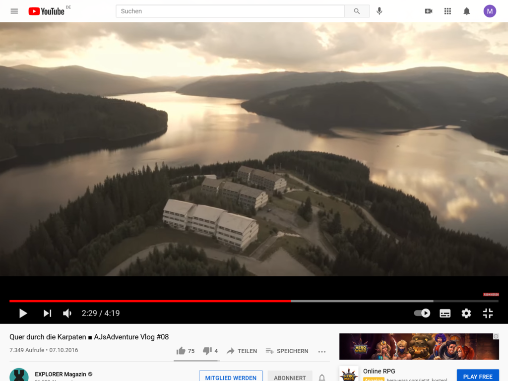This screenshot has width=508, height=381.
Task: Click the MITGLIED WERDEN button
Action: click(231, 377)
